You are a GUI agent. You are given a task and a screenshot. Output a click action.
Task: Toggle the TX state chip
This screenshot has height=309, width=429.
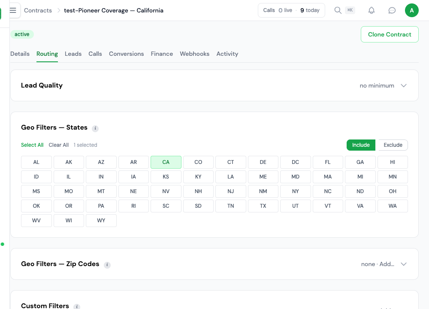coord(263,206)
